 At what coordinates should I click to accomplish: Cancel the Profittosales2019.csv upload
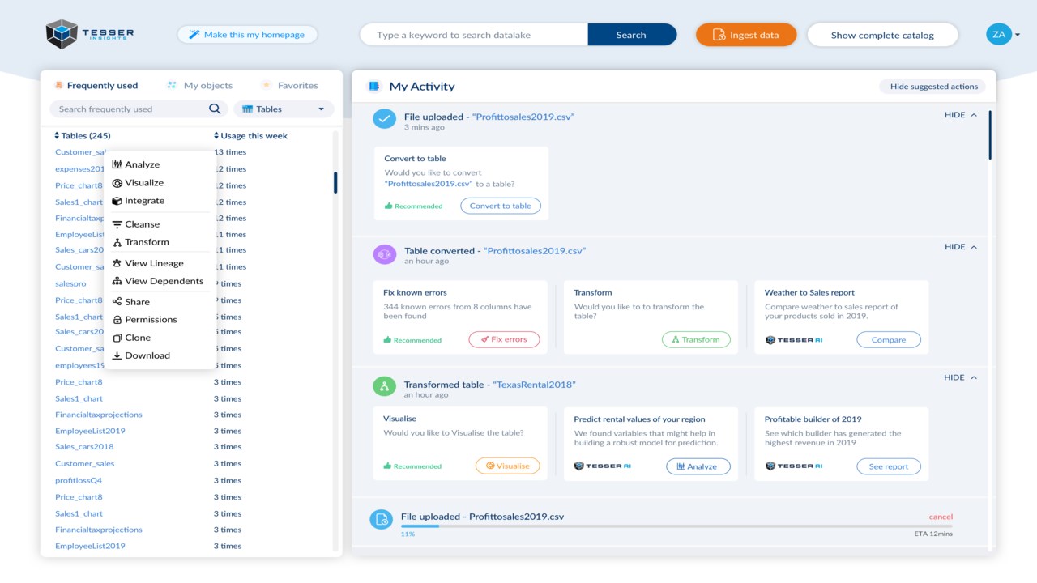[941, 517]
